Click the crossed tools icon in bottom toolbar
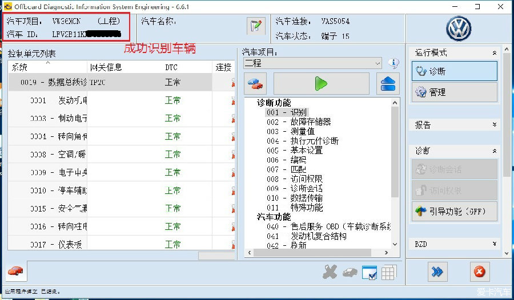This screenshot has height=300, width=514. [x=330, y=272]
